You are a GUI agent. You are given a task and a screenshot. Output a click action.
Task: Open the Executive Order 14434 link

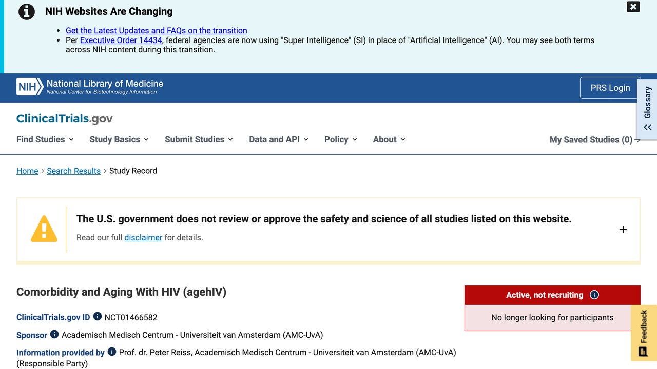pyautogui.click(x=121, y=40)
